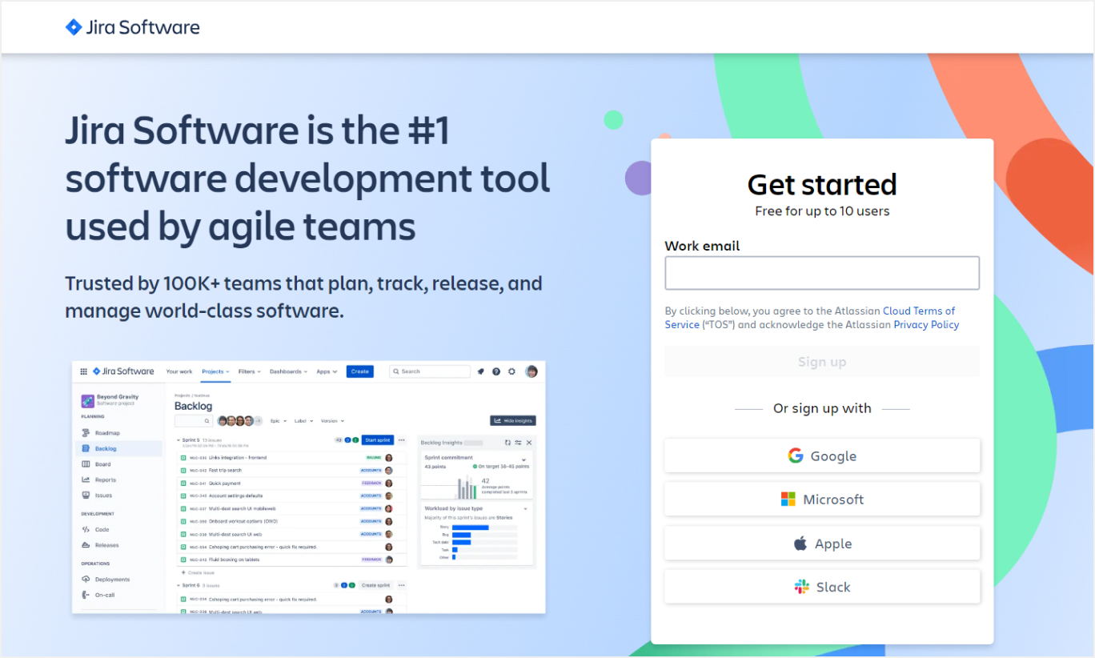Close the Backlog Insights panel in preview
The width and height of the screenshot is (1095, 658).
[x=529, y=443]
